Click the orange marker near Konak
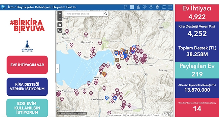 click(104, 75)
